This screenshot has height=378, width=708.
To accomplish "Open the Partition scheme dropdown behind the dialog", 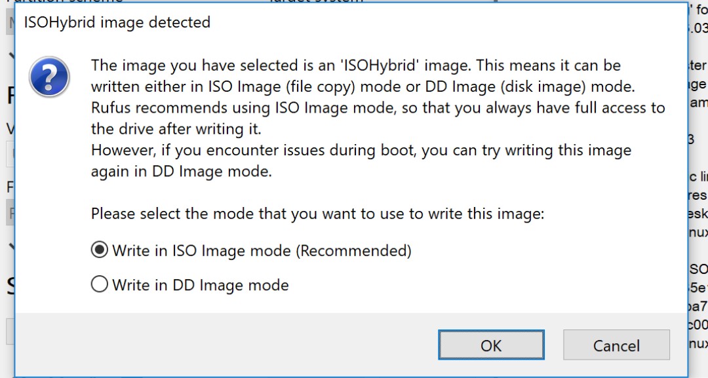I will point(8,24).
